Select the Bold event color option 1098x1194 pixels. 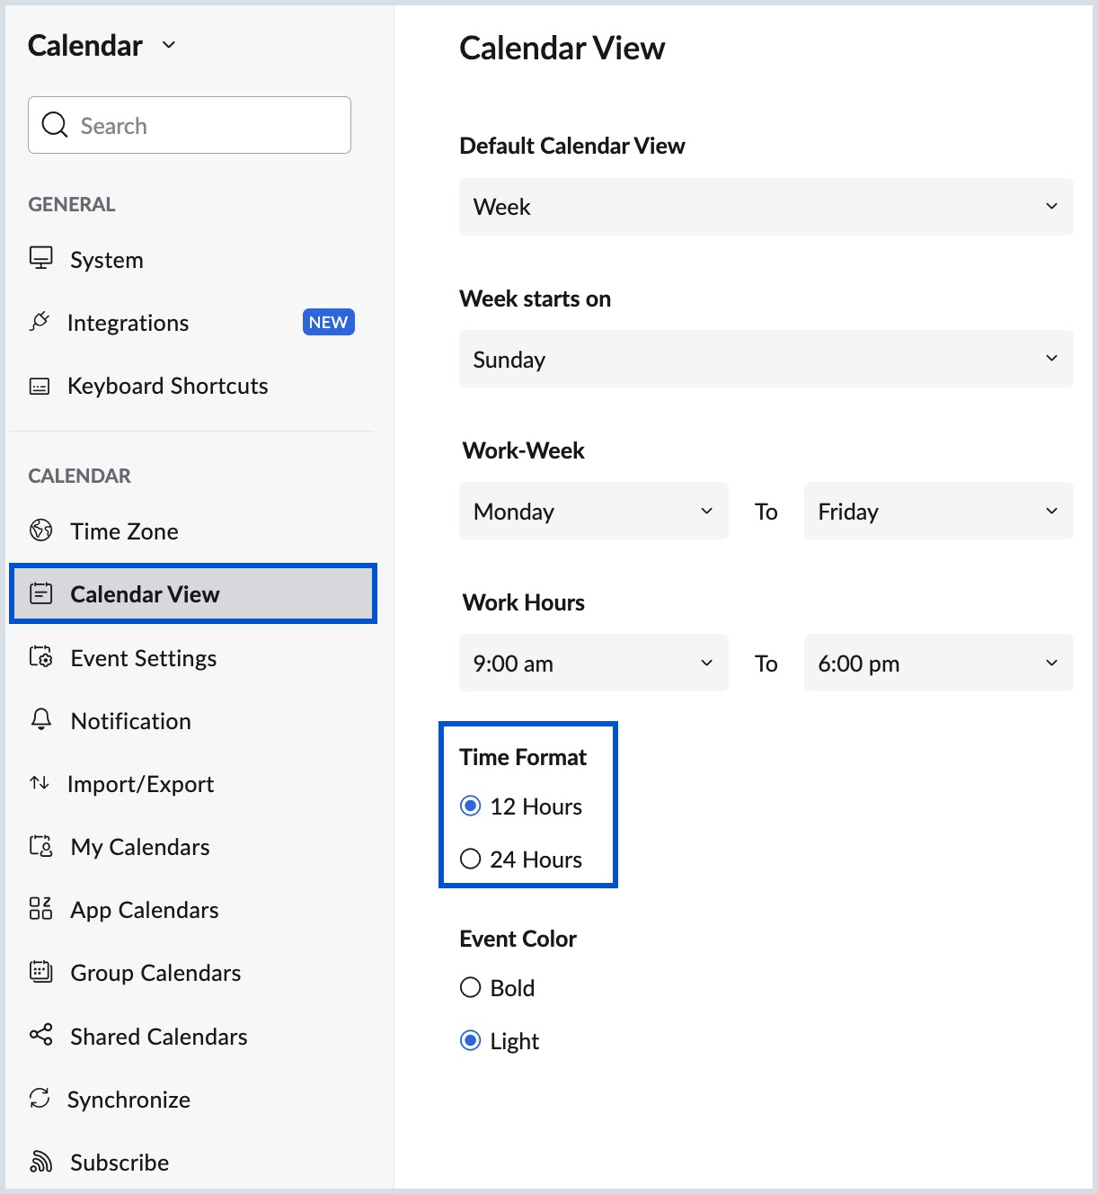point(471,988)
